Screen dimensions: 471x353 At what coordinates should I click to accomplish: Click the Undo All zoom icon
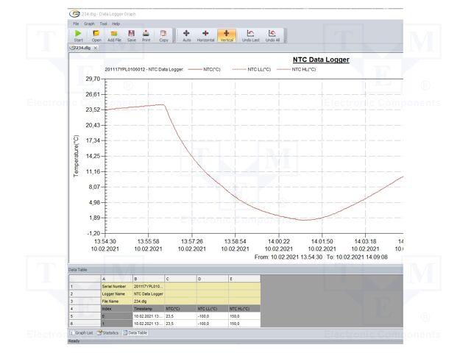pos(272,35)
